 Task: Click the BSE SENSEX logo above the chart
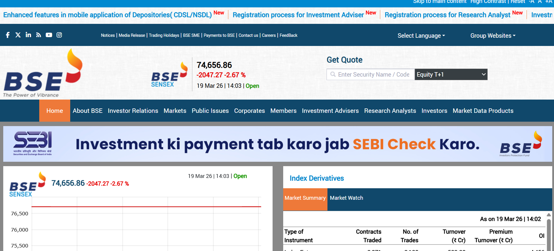tap(27, 184)
